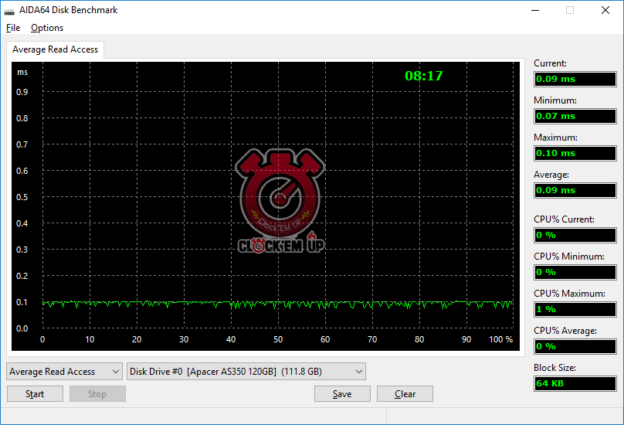Open the Options menu
The image size is (624, 425).
pos(47,28)
